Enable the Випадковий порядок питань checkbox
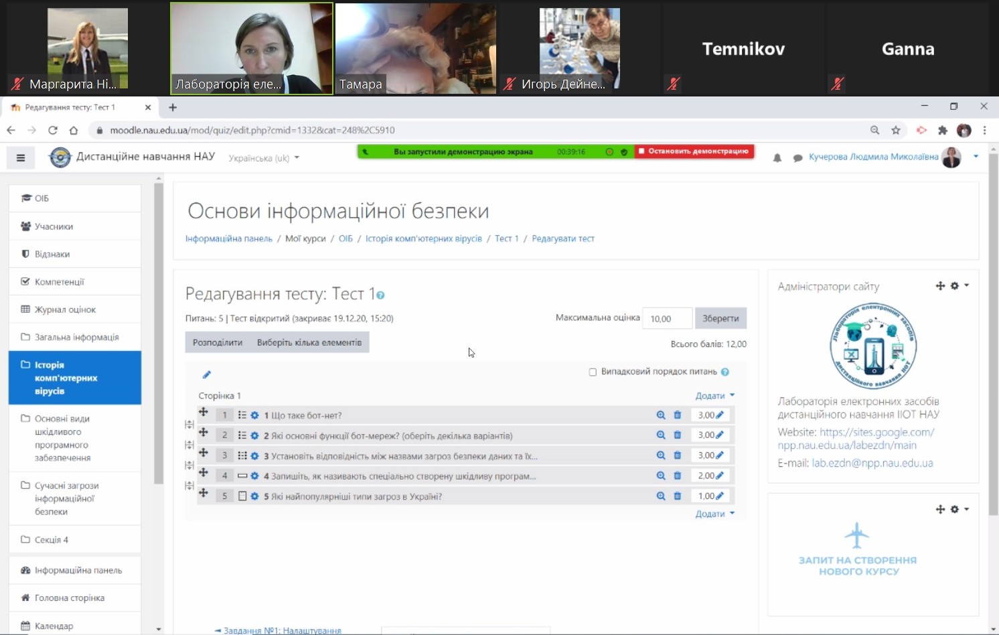Image resolution: width=999 pixels, height=635 pixels. pos(593,372)
